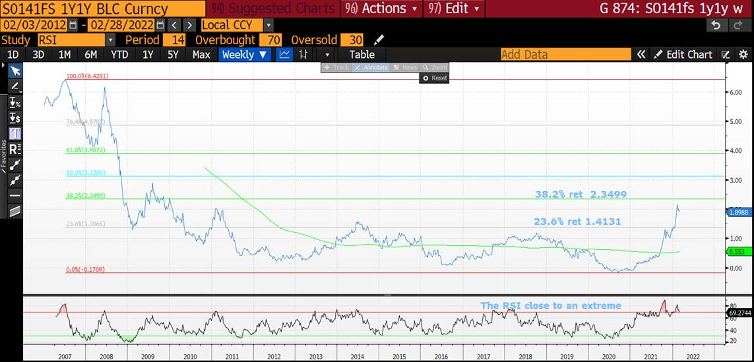The image size is (754, 362).
Task: Click the security field S0141FS 1Y1Y
Action: (x=103, y=8)
